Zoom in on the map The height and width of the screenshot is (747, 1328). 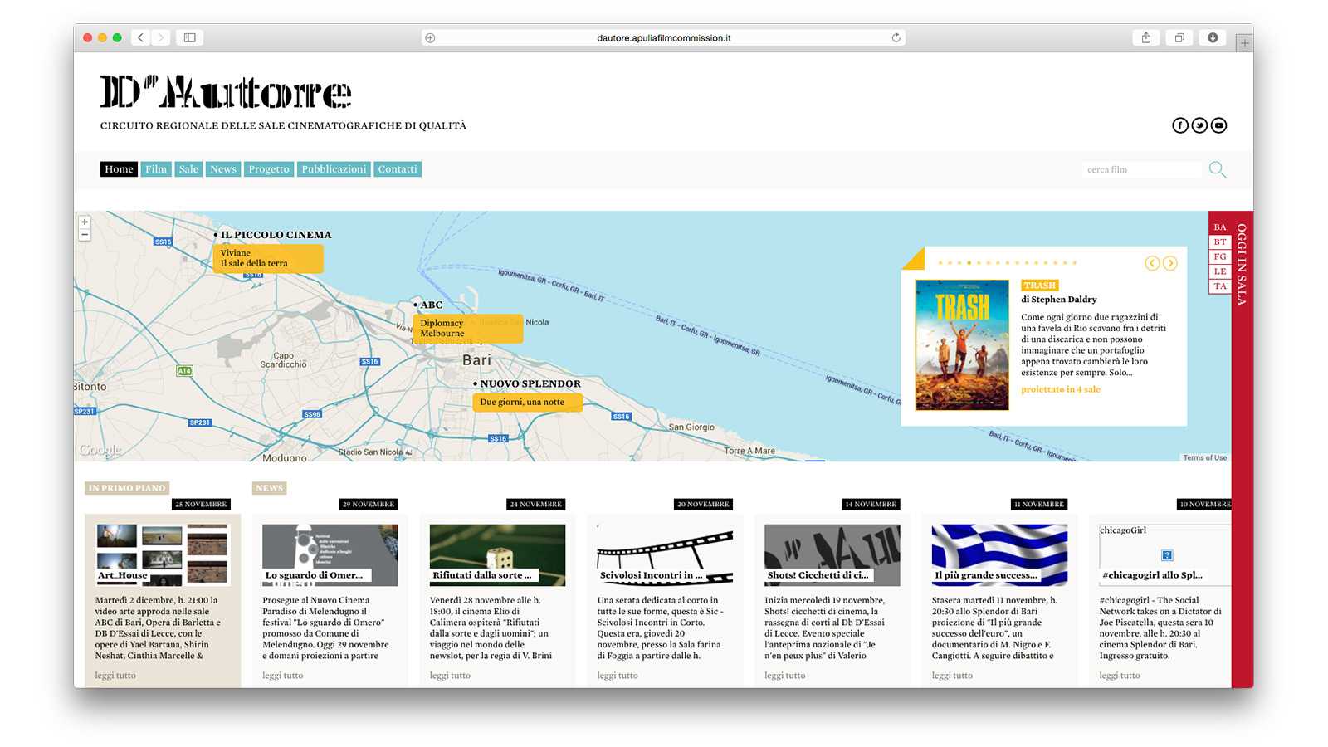click(x=85, y=222)
